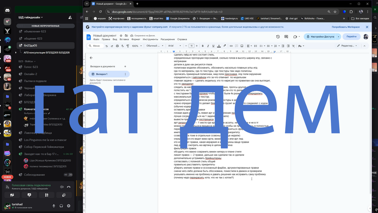378x213 pixels.
Task: Insert a link with the toolbar icon
Action: 231,46
